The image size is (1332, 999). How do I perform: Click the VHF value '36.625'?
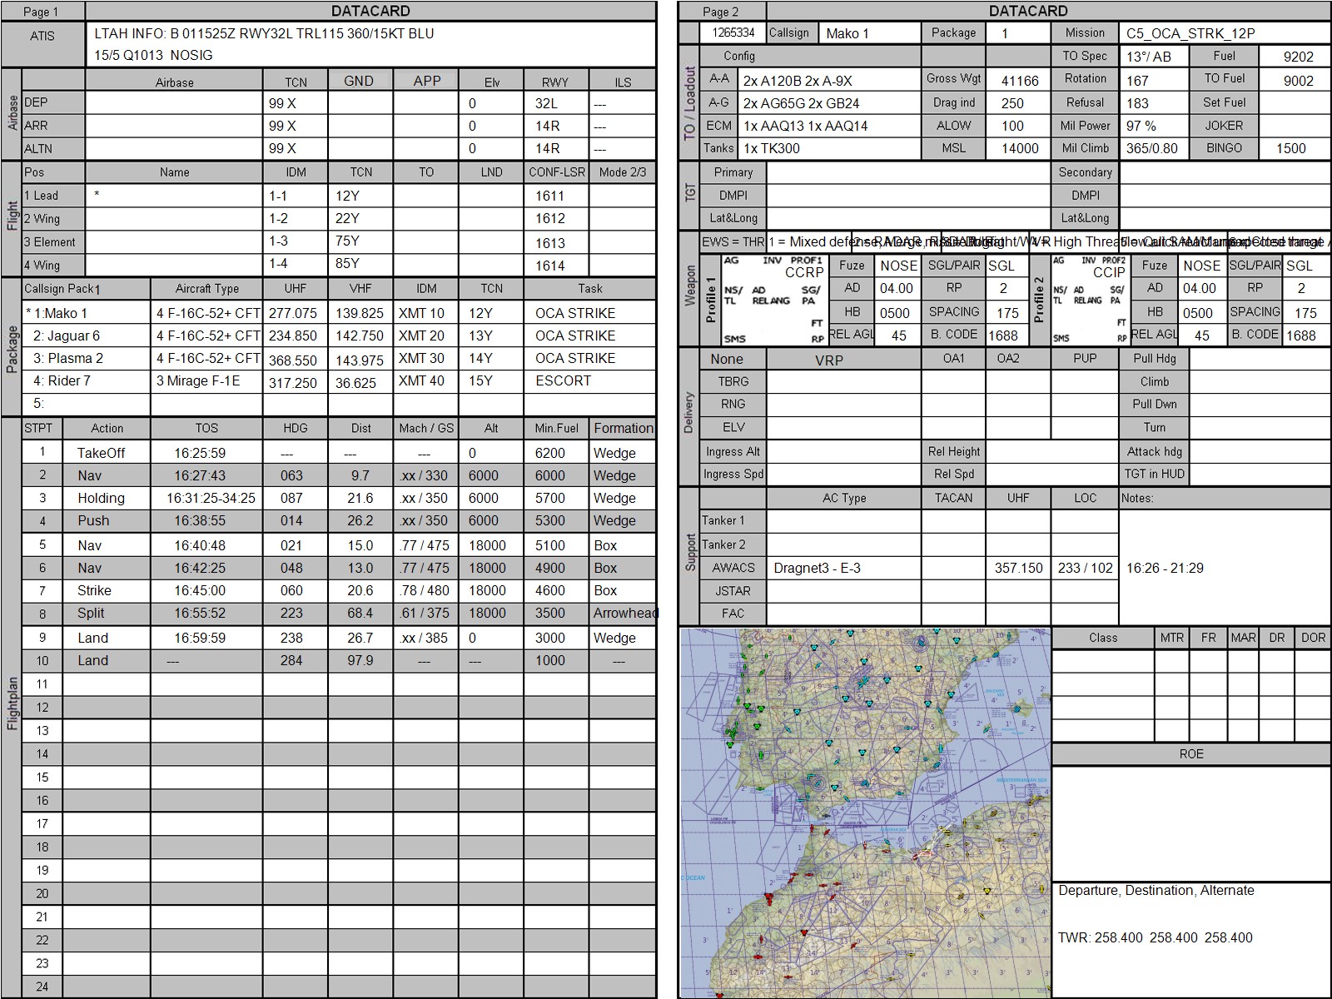point(355,384)
